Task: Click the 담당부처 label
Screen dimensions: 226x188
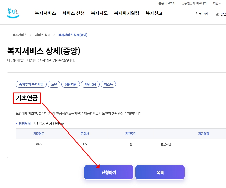Action: pos(25,124)
